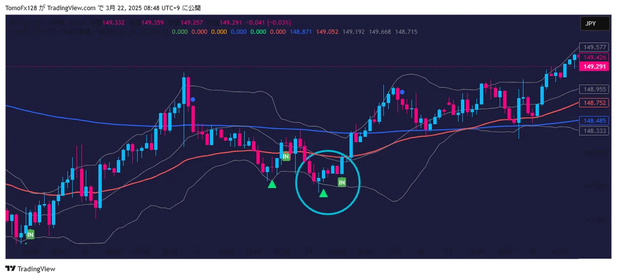
Task: Click the -0.041 (-0.03%) change value
Action: coord(269,23)
